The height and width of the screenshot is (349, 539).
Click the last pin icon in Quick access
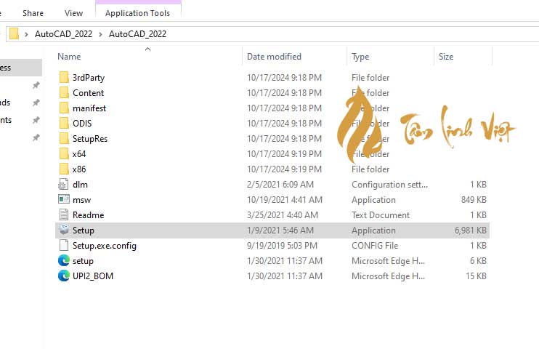coord(36,137)
